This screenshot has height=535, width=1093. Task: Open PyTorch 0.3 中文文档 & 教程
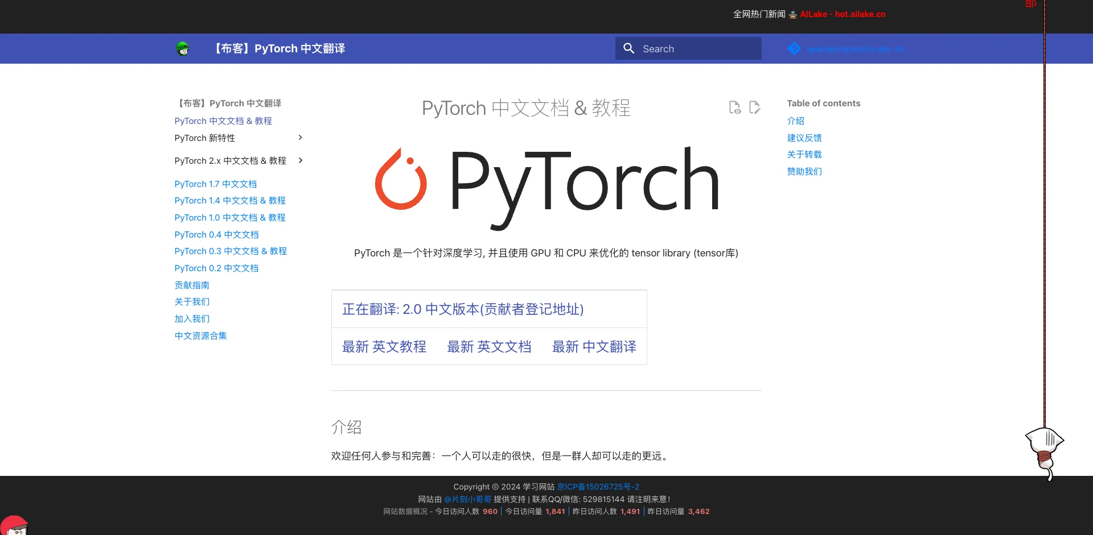tap(231, 251)
